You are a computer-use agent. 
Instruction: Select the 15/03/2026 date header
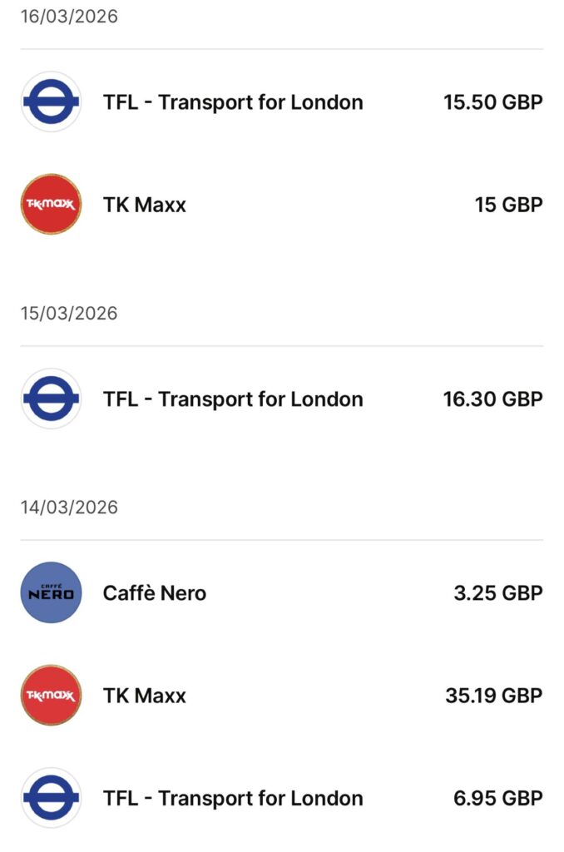[69, 314]
